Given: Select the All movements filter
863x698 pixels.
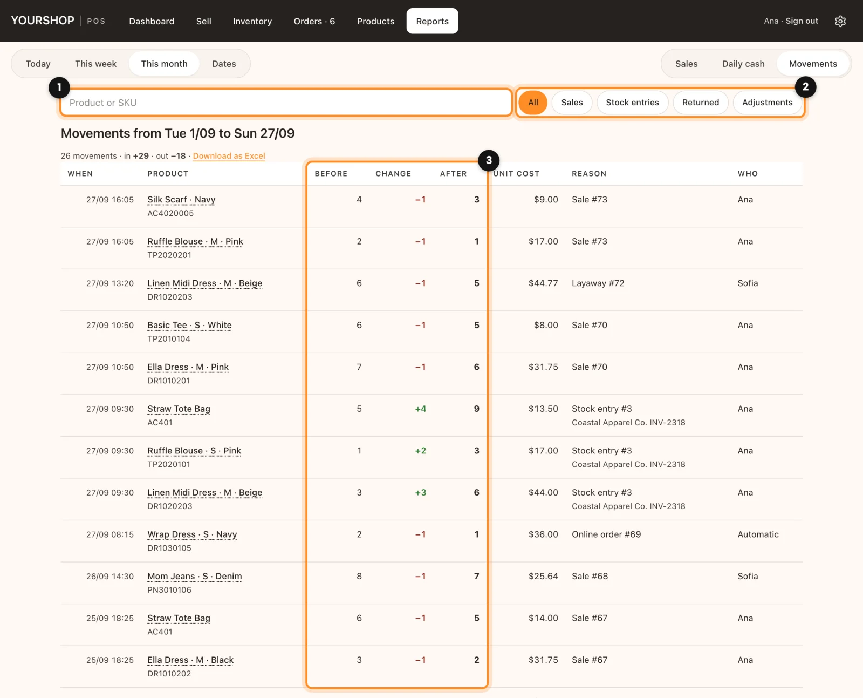Looking at the screenshot, I should tap(533, 103).
